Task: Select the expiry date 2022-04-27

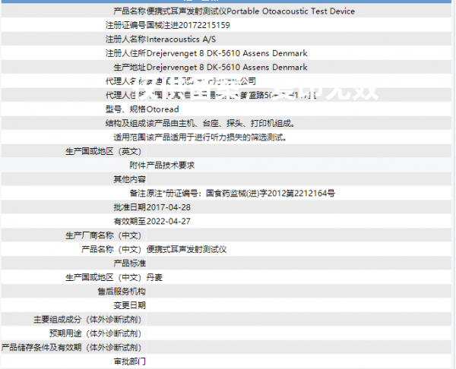Action: click(x=168, y=221)
